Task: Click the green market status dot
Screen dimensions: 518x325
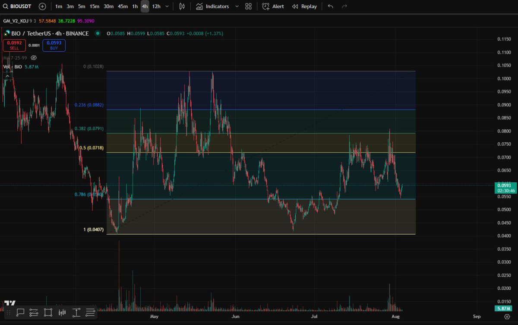Action: (x=98, y=33)
